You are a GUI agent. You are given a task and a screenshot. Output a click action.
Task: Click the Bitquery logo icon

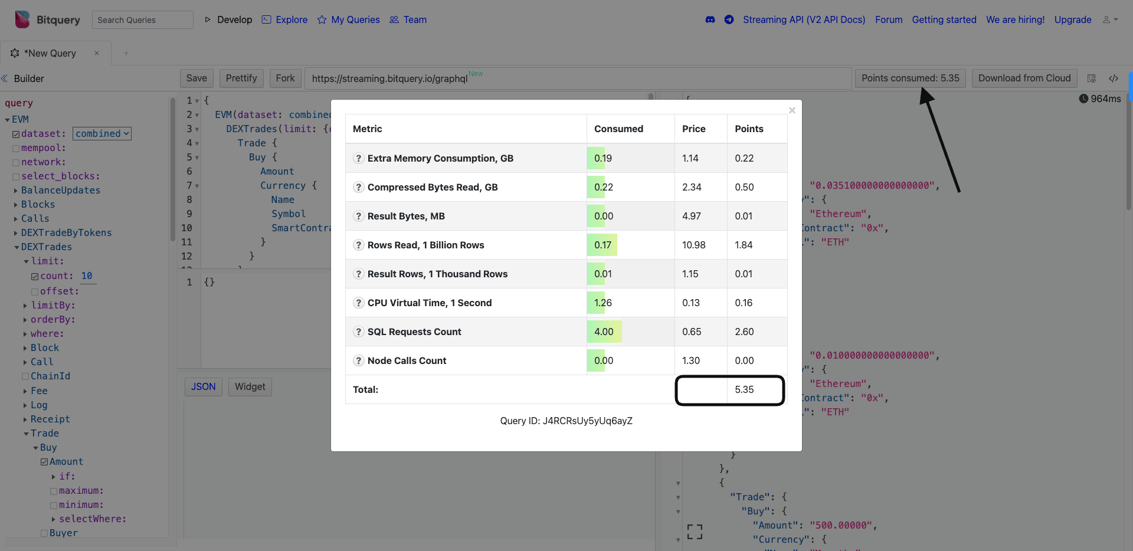pyautogui.click(x=22, y=19)
